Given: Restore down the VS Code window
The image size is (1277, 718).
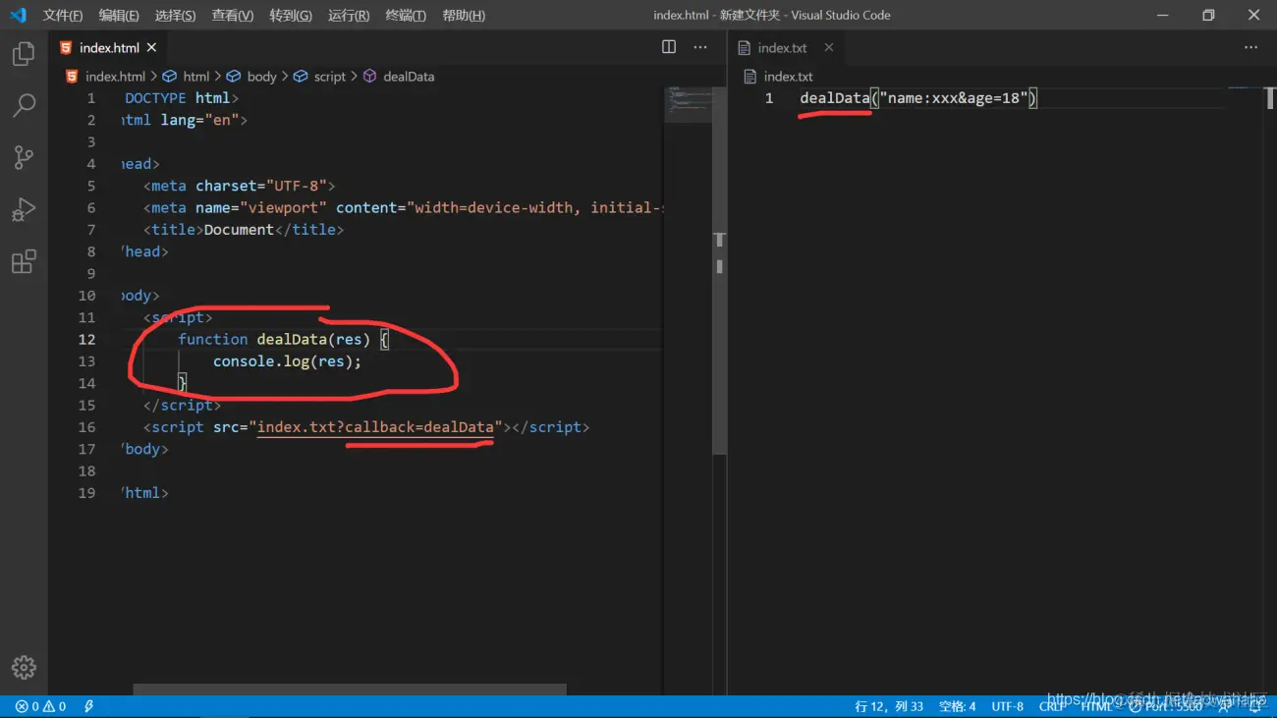Looking at the screenshot, I should coord(1208,15).
